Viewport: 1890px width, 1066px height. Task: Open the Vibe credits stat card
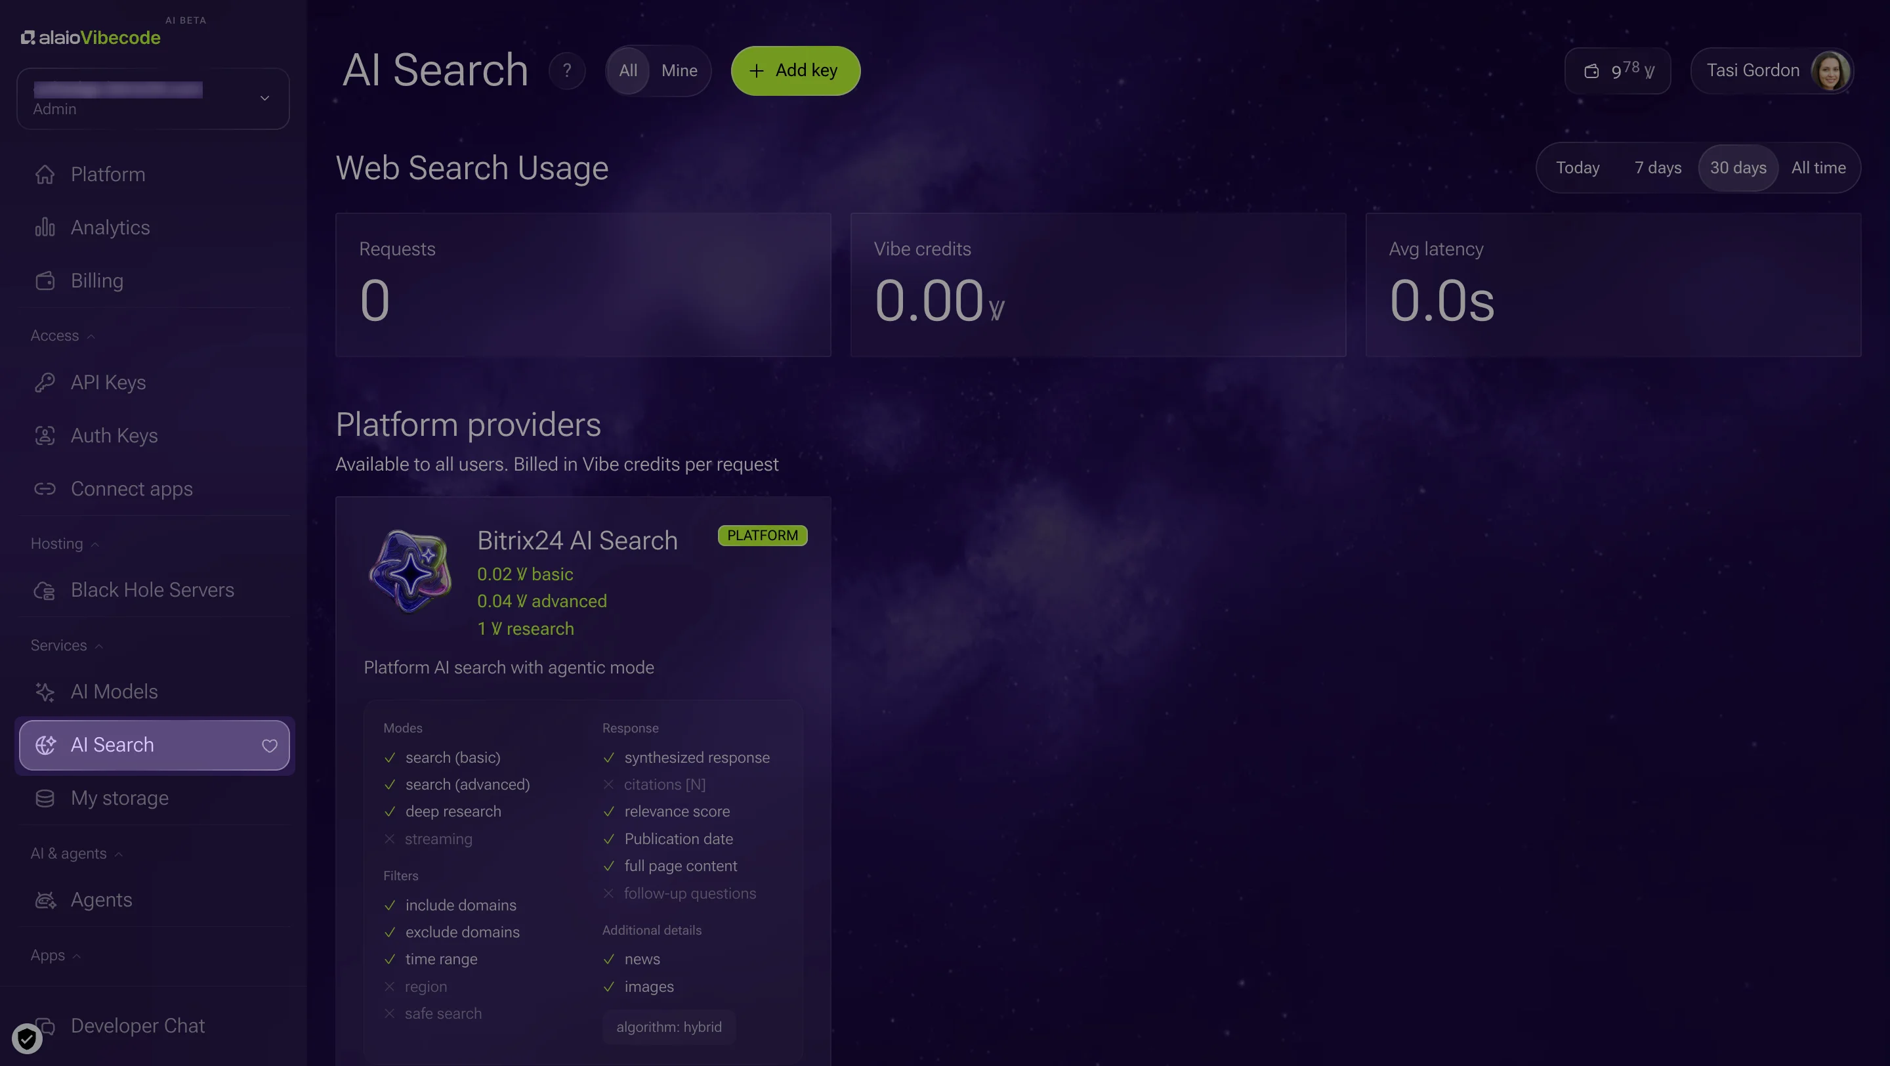[1099, 285]
